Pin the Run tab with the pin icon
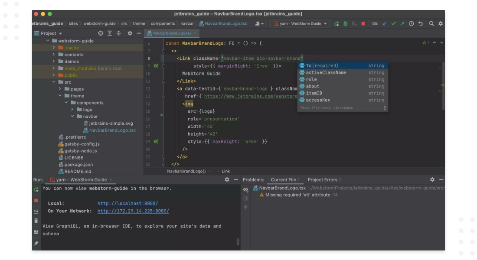Screen dimensions: 477x260 [36, 243]
